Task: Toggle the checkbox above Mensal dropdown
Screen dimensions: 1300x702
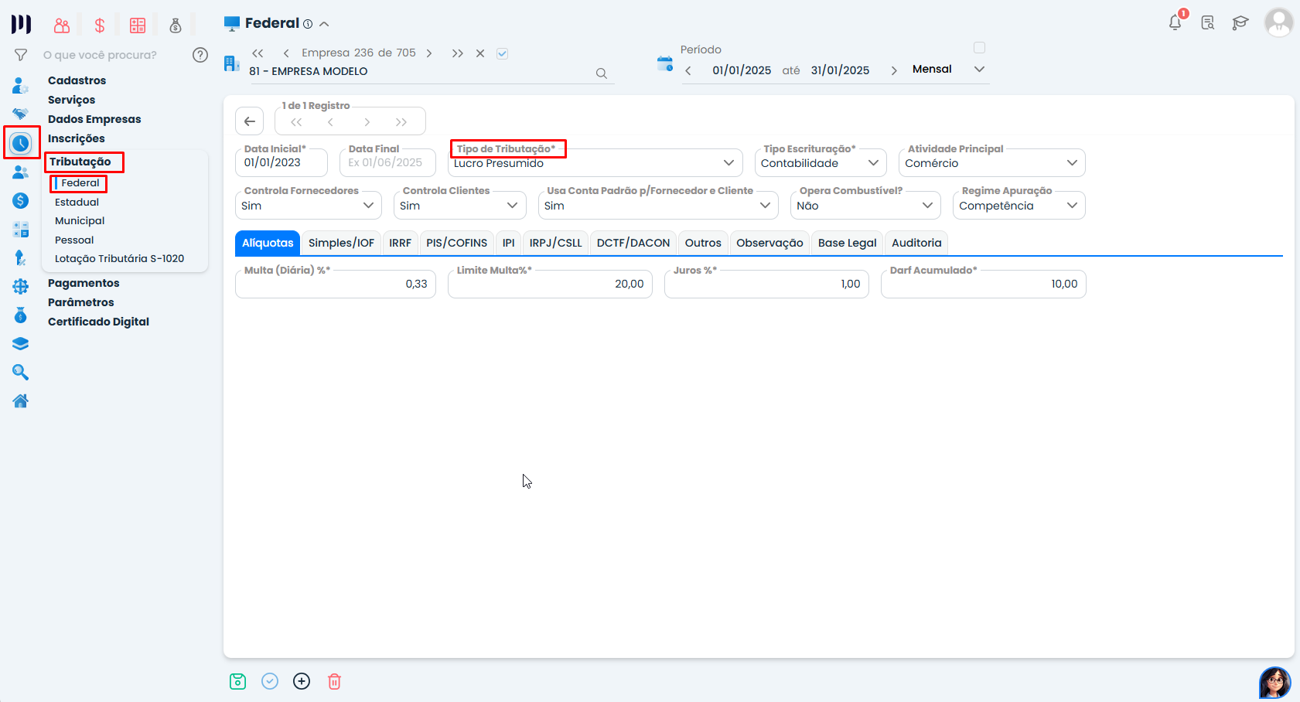Action: [x=979, y=48]
